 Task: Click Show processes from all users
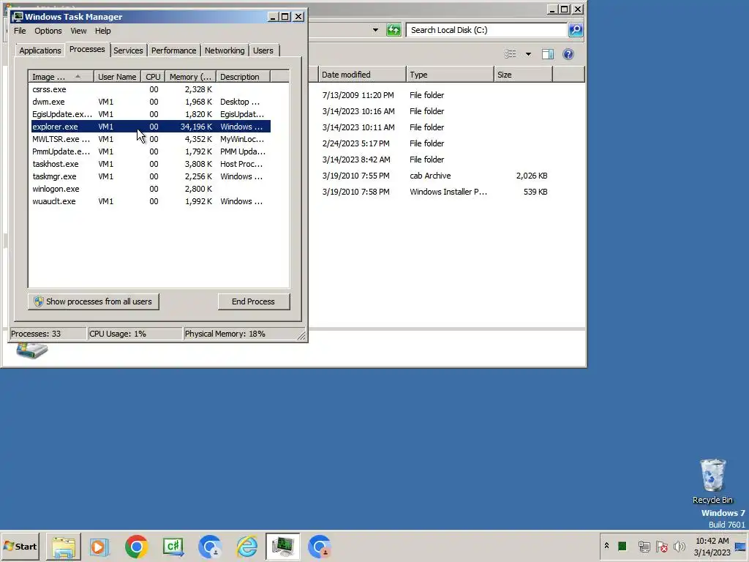93,301
